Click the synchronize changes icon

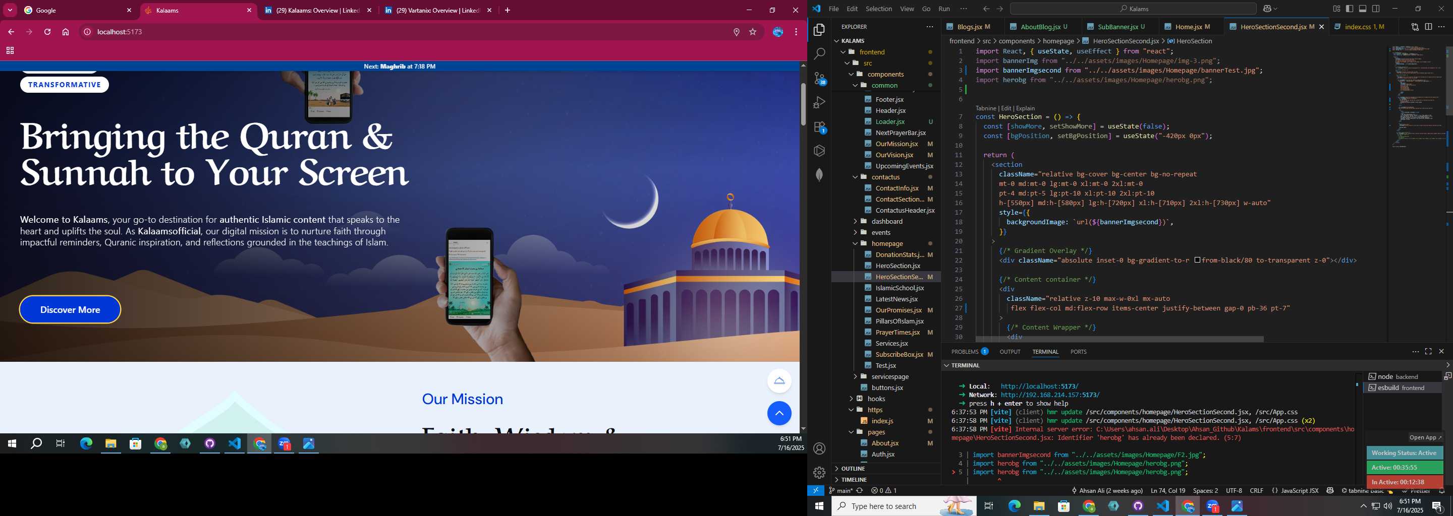click(x=860, y=491)
